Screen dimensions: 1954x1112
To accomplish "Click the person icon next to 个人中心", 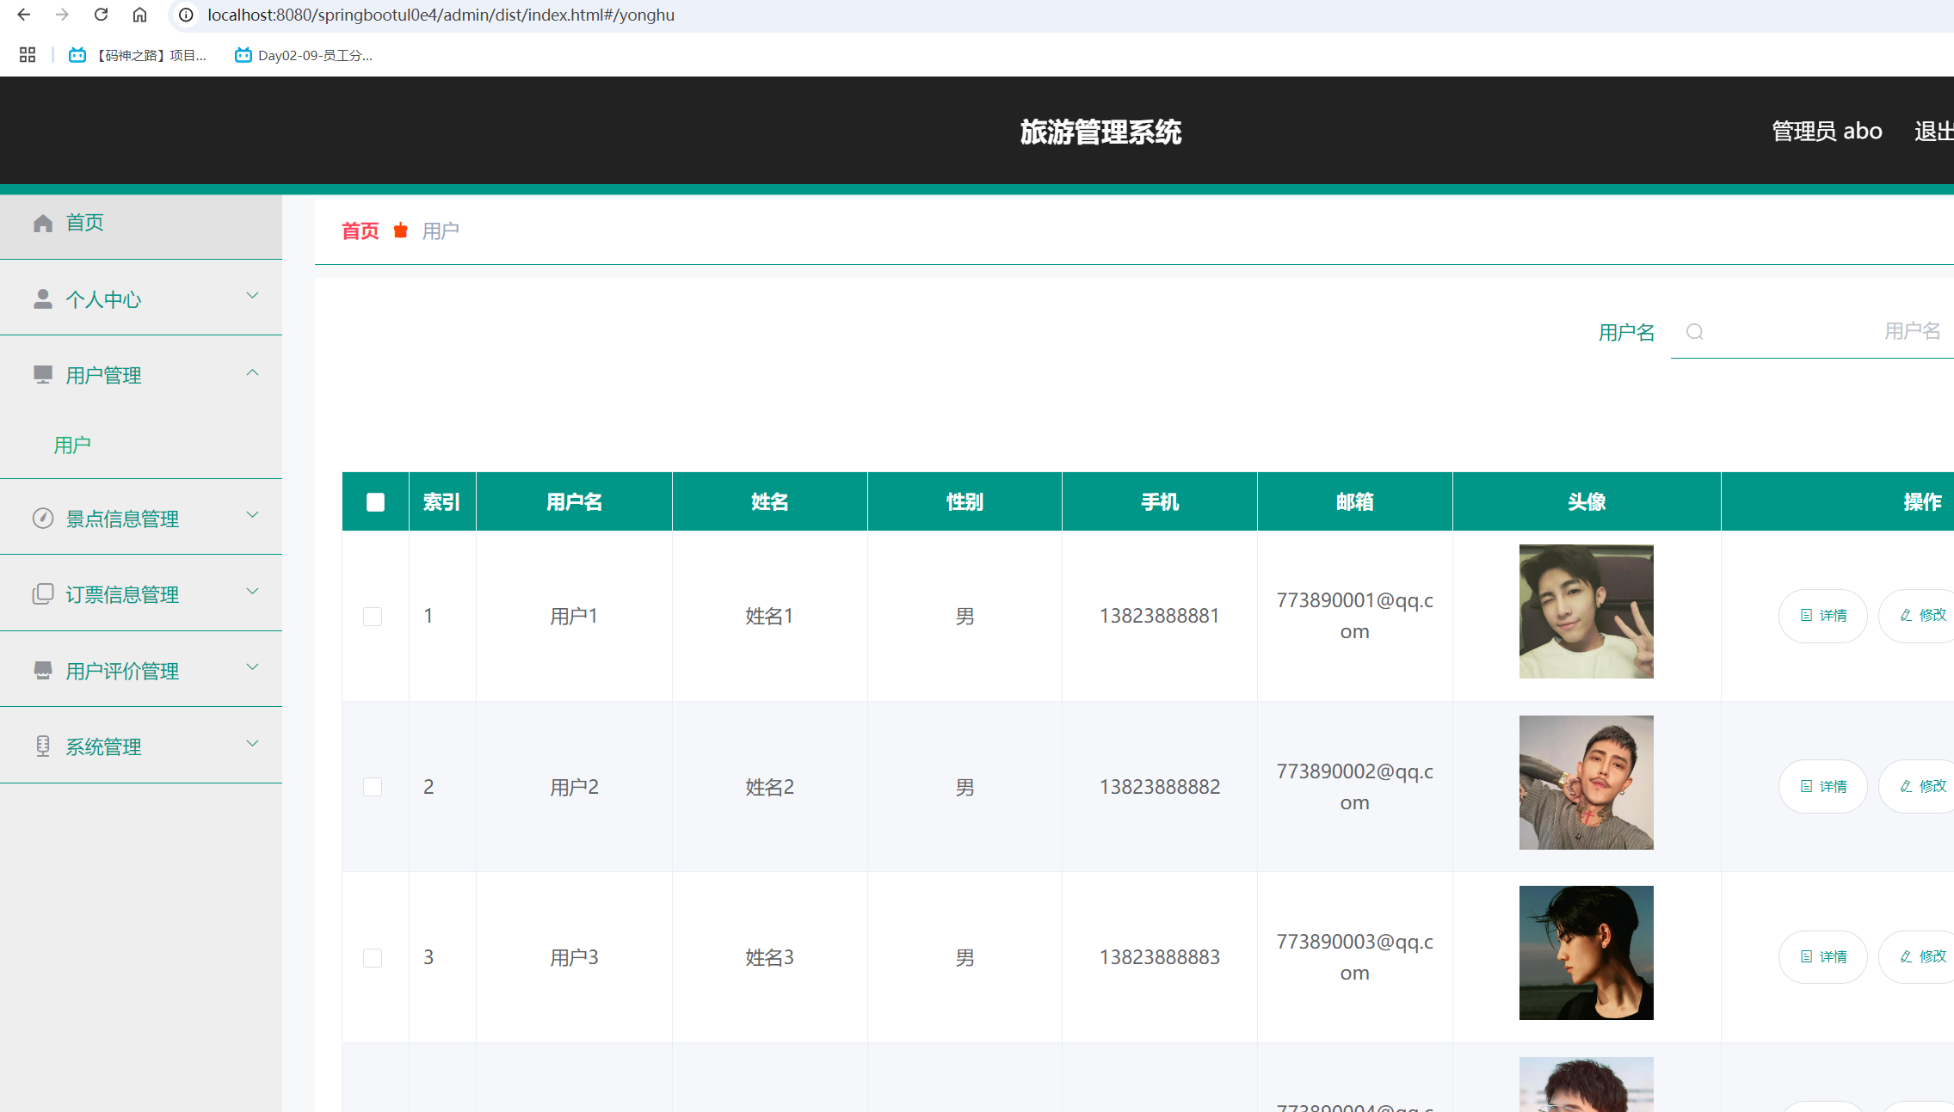I will pyautogui.click(x=43, y=298).
